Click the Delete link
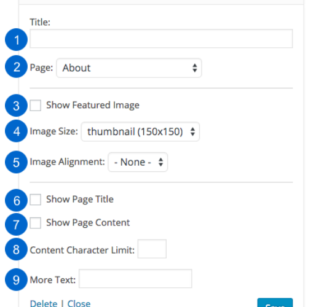316x307 pixels. 44,303
